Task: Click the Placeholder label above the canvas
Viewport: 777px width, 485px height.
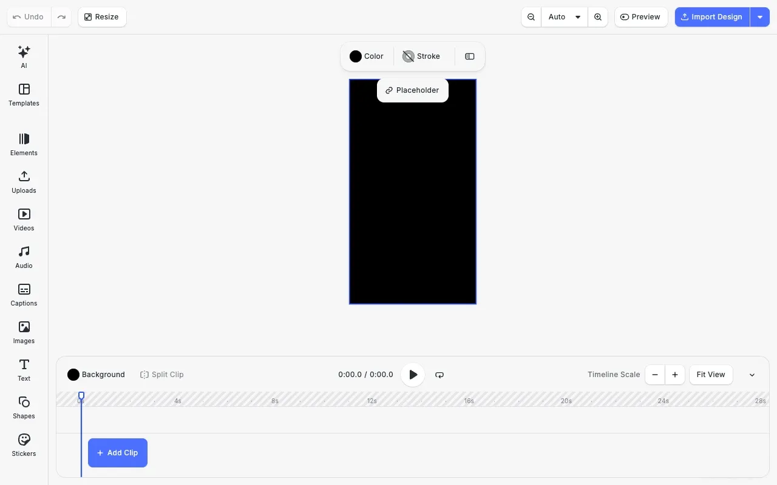Action: [412, 90]
